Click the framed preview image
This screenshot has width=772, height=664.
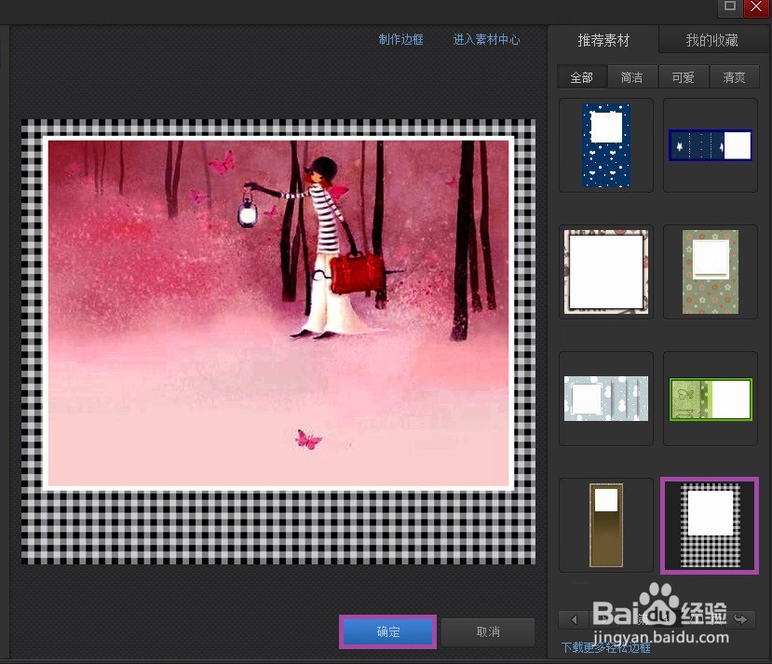[x=278, y=341]
